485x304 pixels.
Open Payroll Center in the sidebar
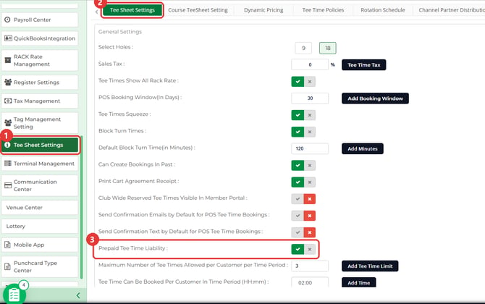click(x=40, y=20)
